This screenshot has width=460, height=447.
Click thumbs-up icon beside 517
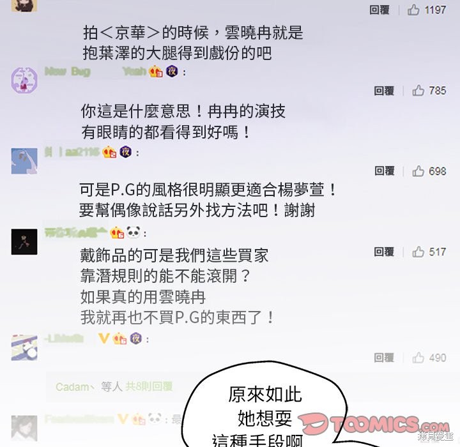(418, 252)
